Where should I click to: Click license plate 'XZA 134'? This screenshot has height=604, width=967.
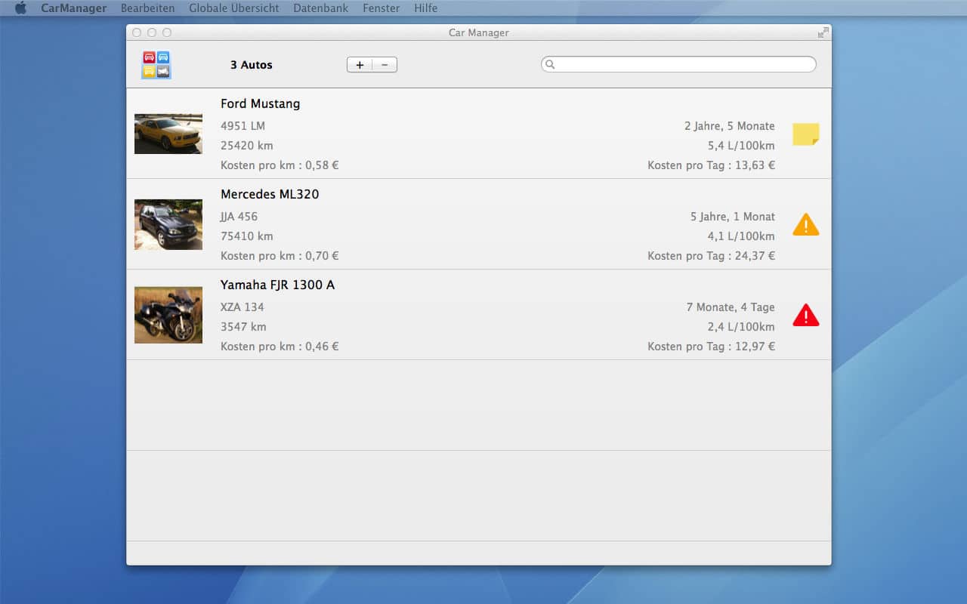tap(243, 307)
